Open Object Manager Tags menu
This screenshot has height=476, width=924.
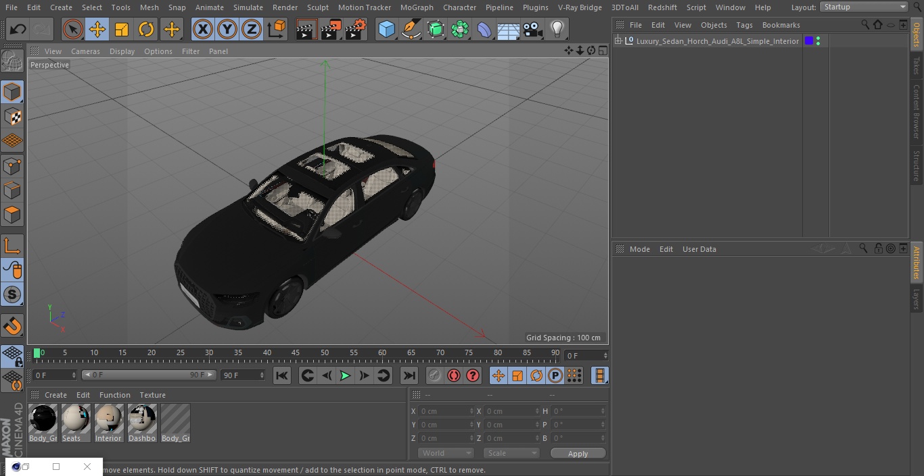[744, 25]
